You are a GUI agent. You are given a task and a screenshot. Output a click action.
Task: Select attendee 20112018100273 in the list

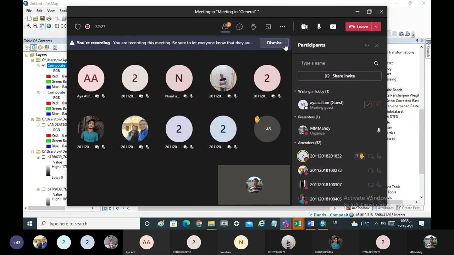[x=339, y=170]
